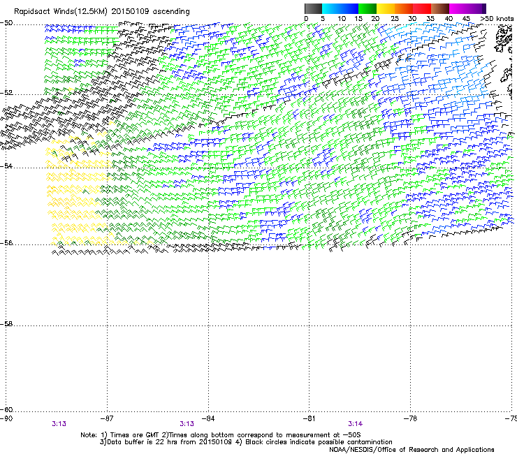517x454 pixels.
Task: Select the -81 longitude axis label
Action: [309, 418]
